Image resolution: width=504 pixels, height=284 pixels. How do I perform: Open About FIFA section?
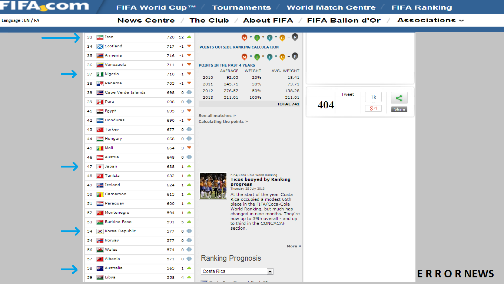point(268,20)
